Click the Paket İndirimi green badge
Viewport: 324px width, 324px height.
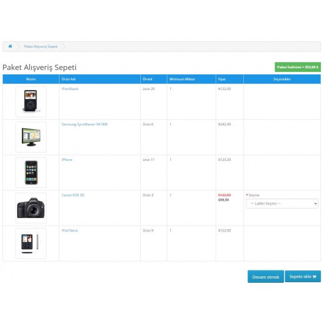click(x=297, y=67)
